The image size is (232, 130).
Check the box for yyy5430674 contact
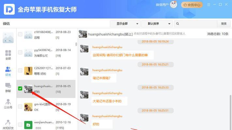point(20,52)
